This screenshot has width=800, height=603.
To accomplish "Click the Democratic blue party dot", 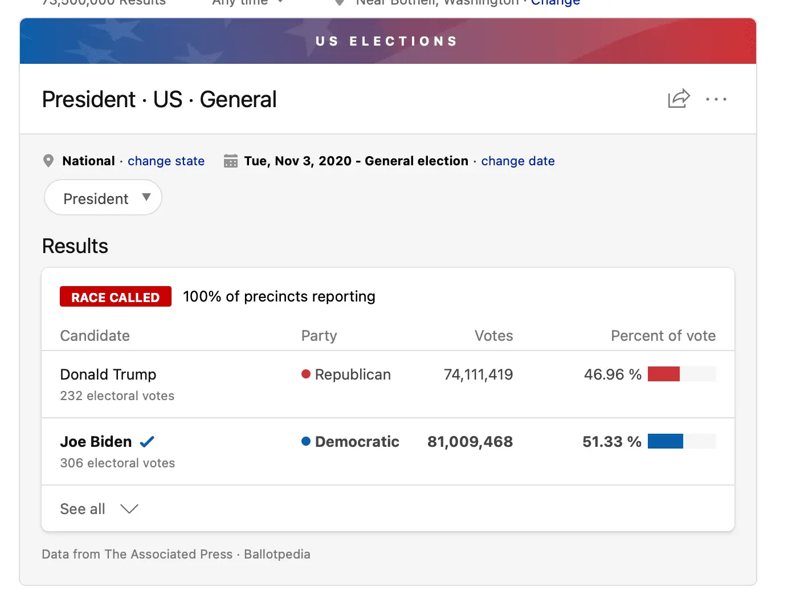I will [306, 441].
